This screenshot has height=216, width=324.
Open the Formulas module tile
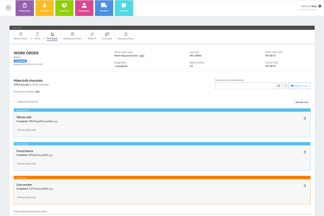coord(45,8)
